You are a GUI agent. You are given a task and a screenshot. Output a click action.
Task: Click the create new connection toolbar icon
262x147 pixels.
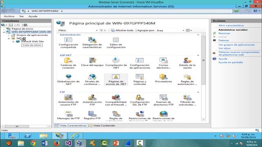tap(3, 25)
